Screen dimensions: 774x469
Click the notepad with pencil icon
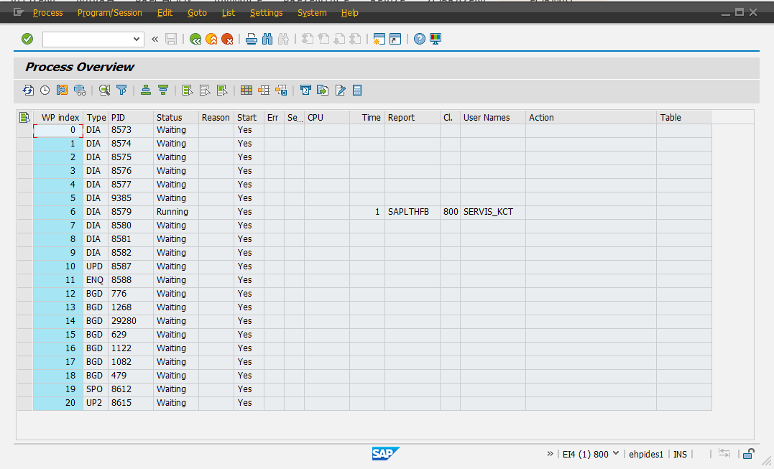[340, 90]
